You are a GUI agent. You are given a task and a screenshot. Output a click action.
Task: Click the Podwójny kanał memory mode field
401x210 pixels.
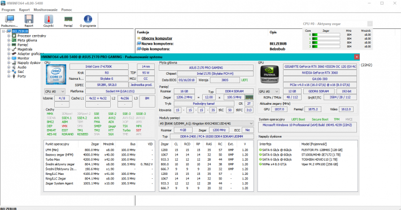pyautogui.click(x=204, y=104)
